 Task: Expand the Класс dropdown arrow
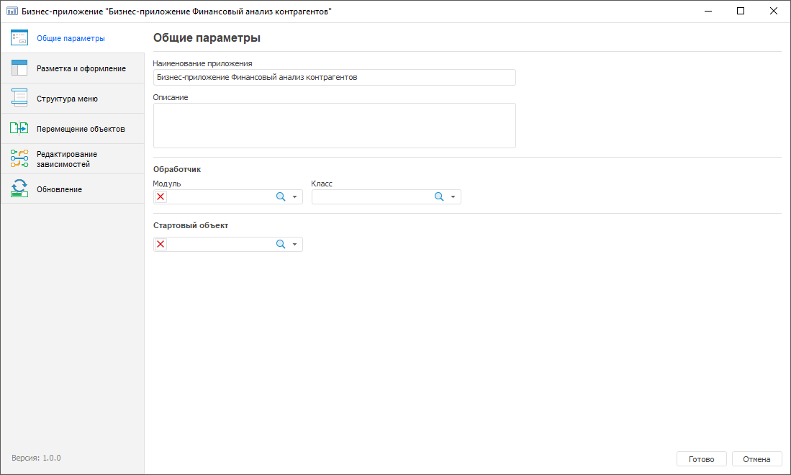point(453,197)
